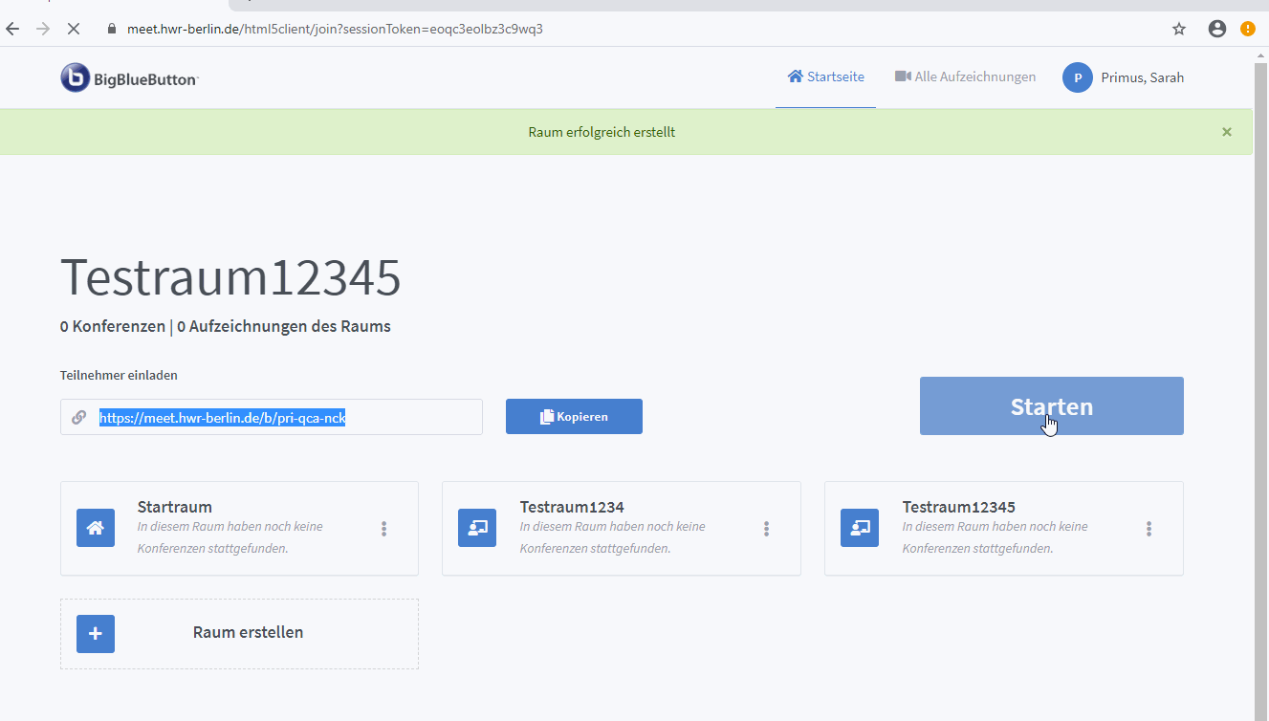Expand the Testraum12345 card options menu
This screenshot has width=1269, height=721.
(x=1149, y=529)
